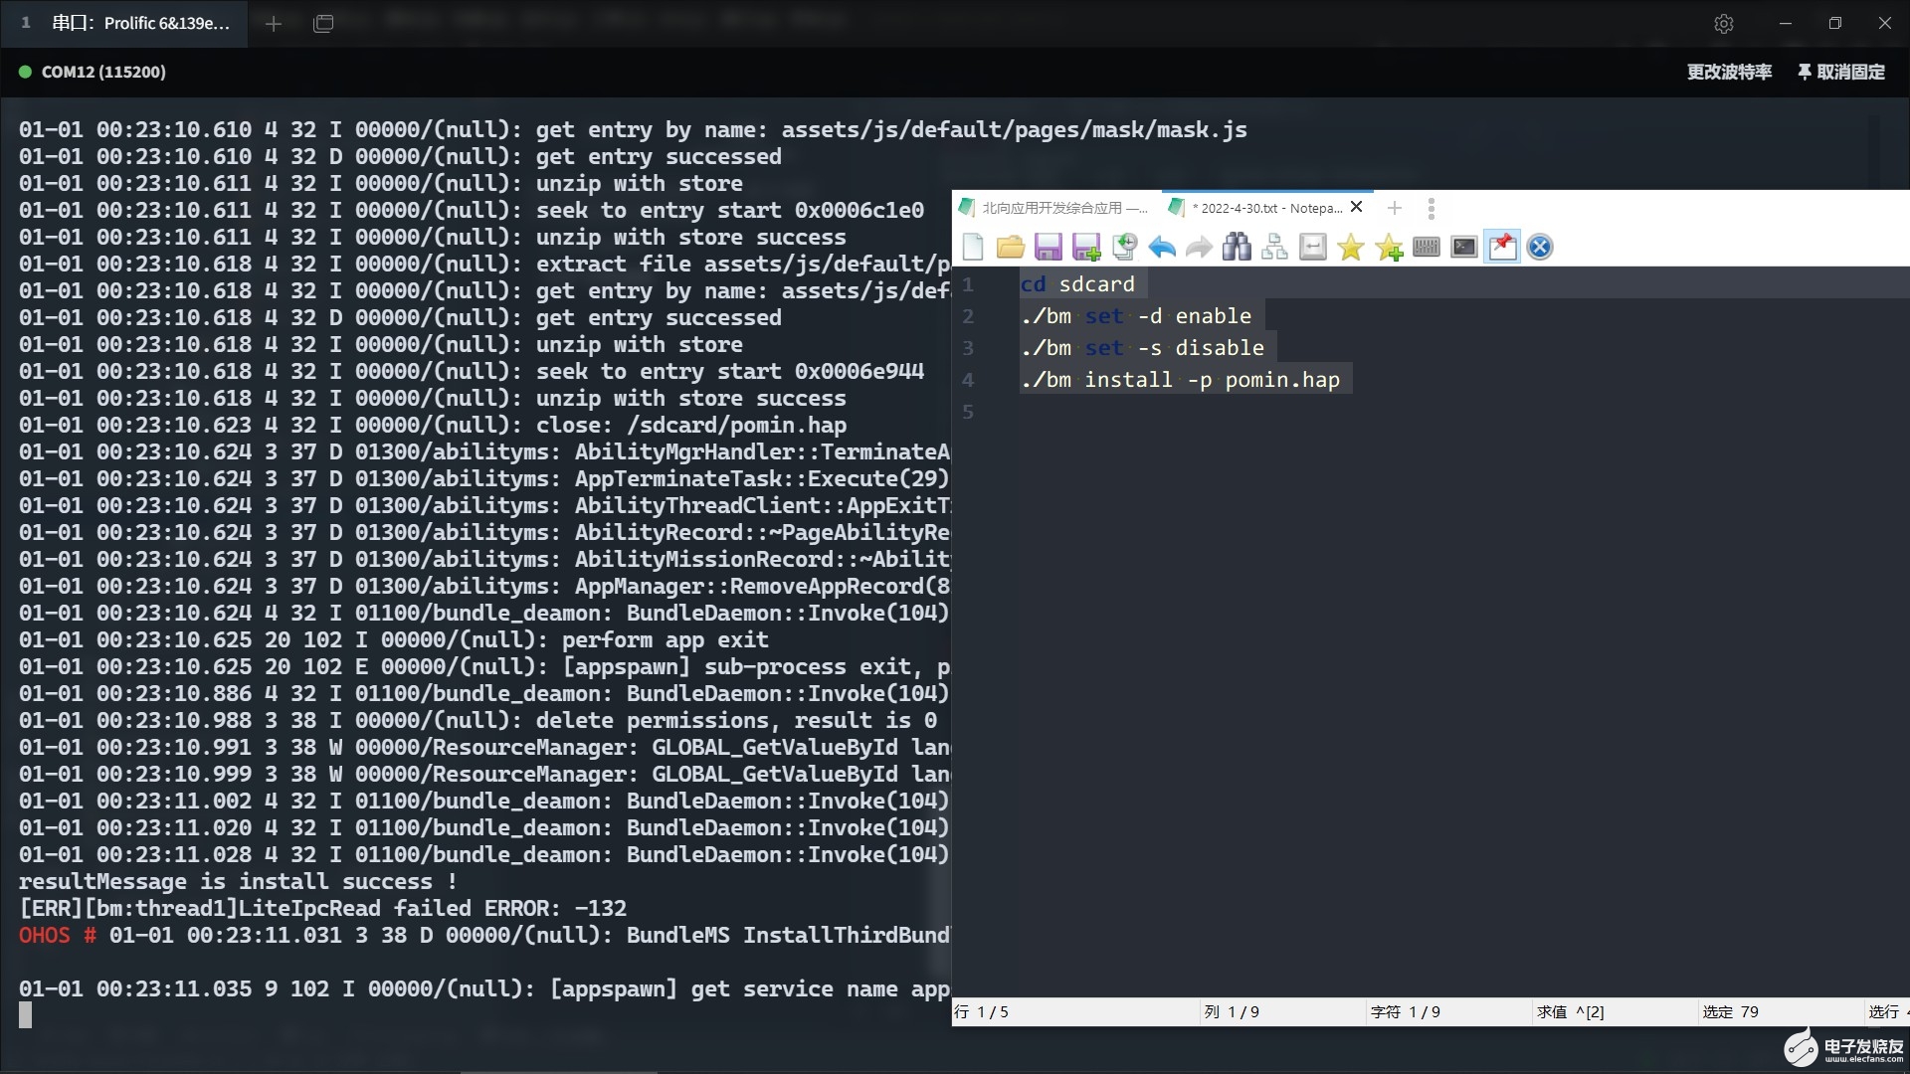
Task: Open terminal settings gear
Action: pos(1724,24)
